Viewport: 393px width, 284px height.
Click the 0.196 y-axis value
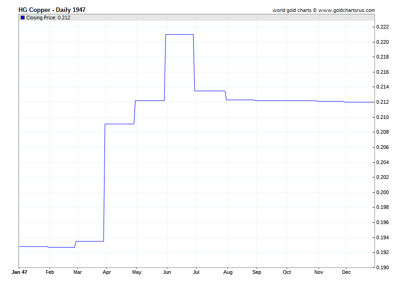click(383, 222)
